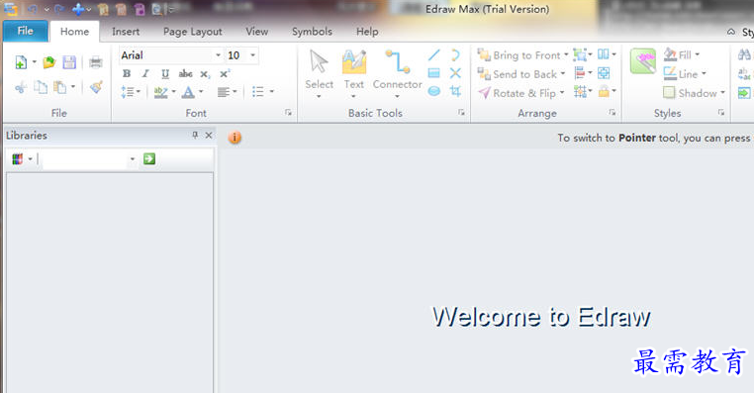The image size is (754, 393).
Task: Copy using the Copy icon
Action: click(42, 87)
